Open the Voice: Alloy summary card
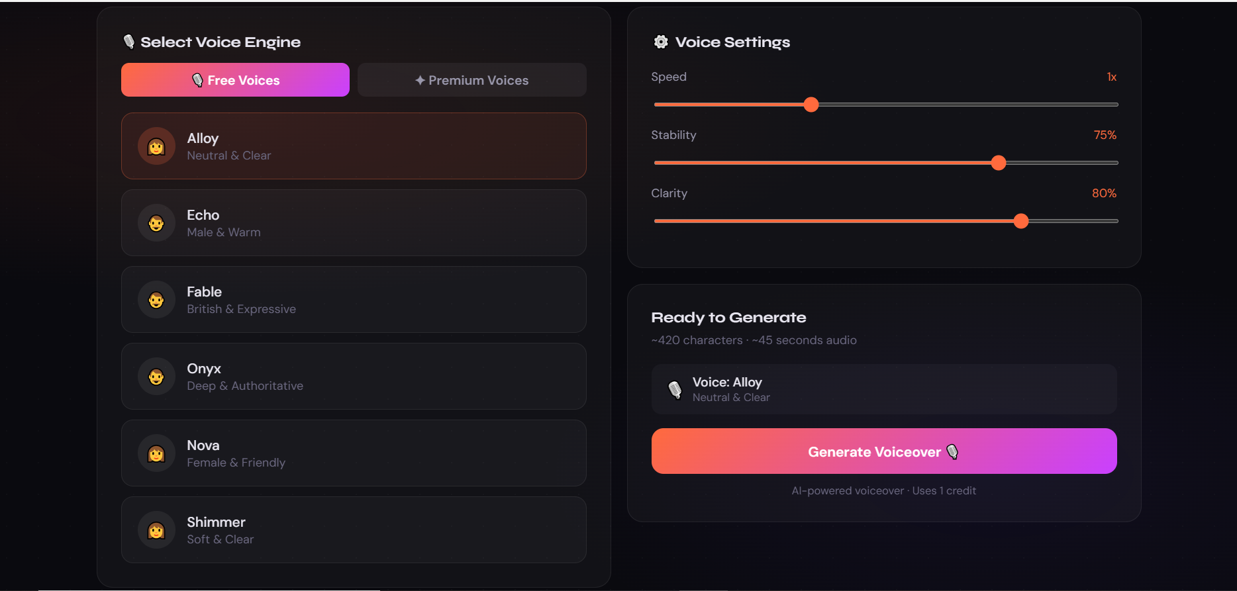 (x=883, y=389)
